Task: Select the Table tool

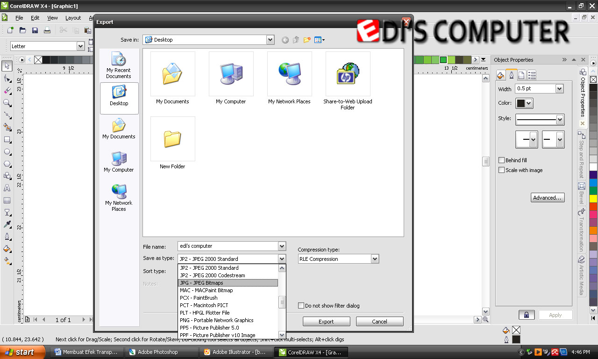Action: coord(7,200)
